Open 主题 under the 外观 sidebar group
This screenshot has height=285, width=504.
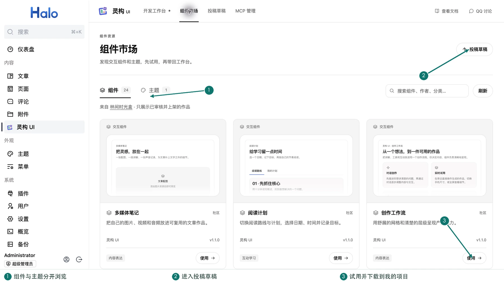44,154
